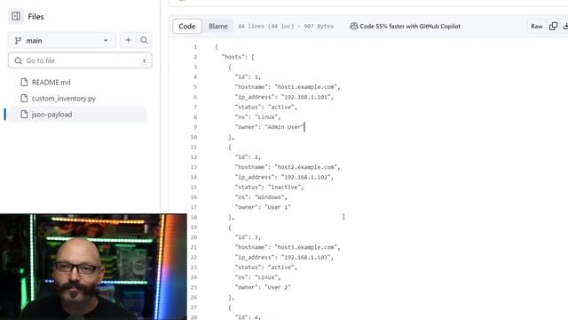Collapse the Files side panel icon
Screen dimensions: 568x320
coord(16,16)
